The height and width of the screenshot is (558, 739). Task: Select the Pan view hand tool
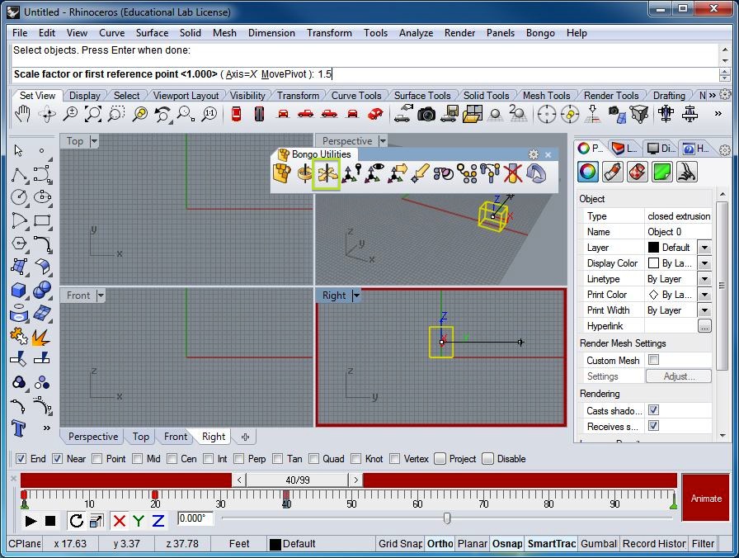pos(22,114)
